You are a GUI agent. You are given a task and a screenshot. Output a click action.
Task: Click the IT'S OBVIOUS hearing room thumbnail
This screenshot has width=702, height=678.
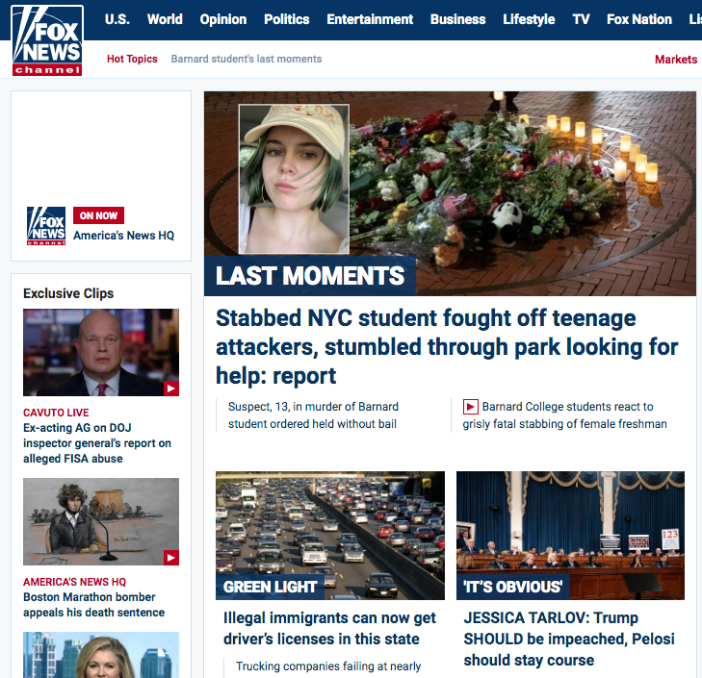pyautogui.click(x=570, y=536)
